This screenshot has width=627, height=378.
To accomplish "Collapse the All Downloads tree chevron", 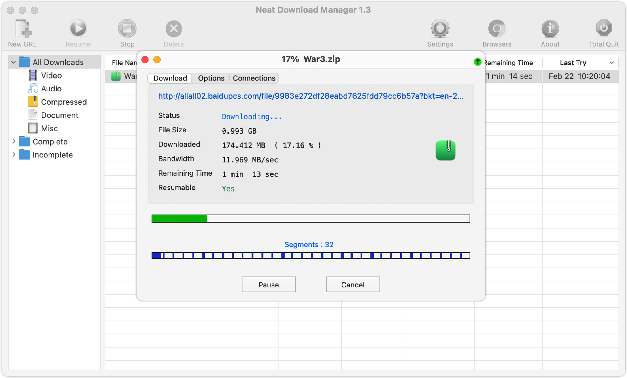I will click(13, 62).
